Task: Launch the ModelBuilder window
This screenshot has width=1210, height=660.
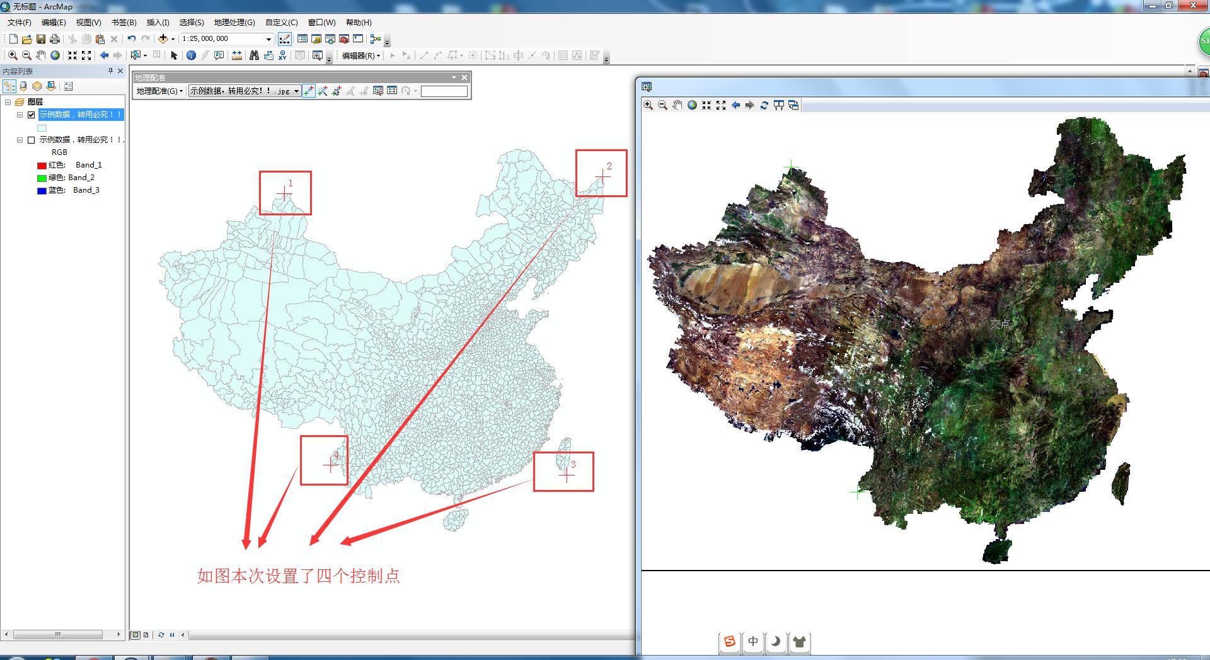Action: (x=376, y=39)
